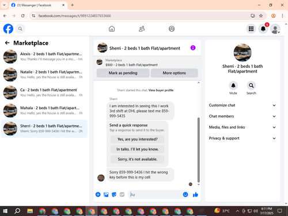This screenshot has width=288, height=216.
Task: Click Sherri's large profile thumbnail in side panel
Action: [242, 53]
